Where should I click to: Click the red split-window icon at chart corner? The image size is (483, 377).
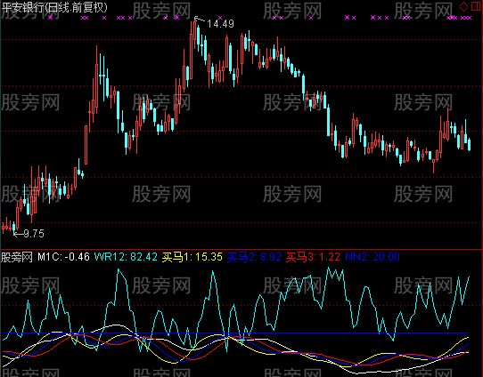coord(476,6)
